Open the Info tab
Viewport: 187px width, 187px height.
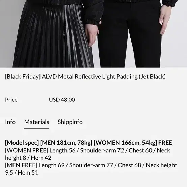click(10, 122)
